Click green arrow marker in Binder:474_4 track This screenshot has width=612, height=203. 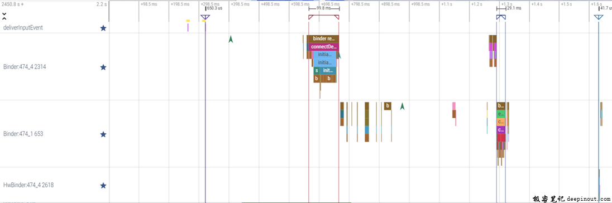[x=231, y=39]
